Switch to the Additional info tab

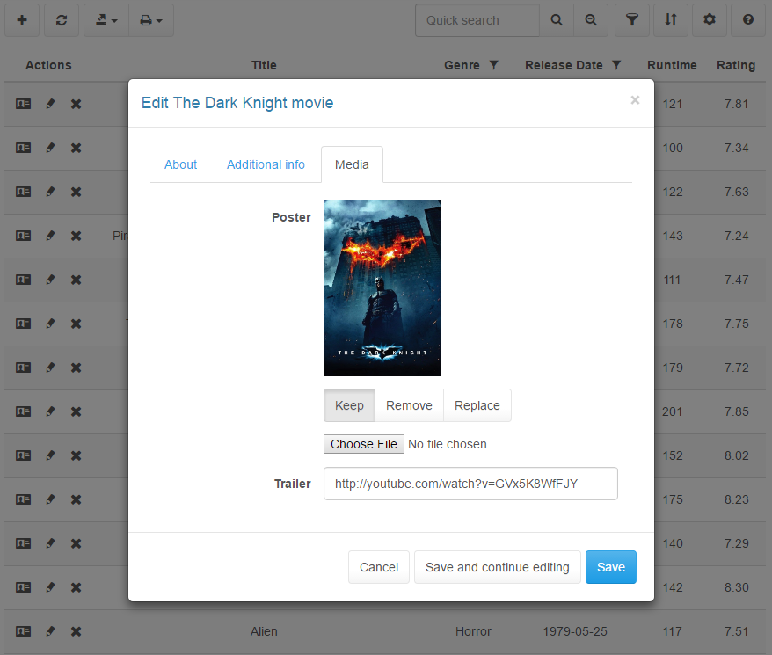(x=266, y=164)
